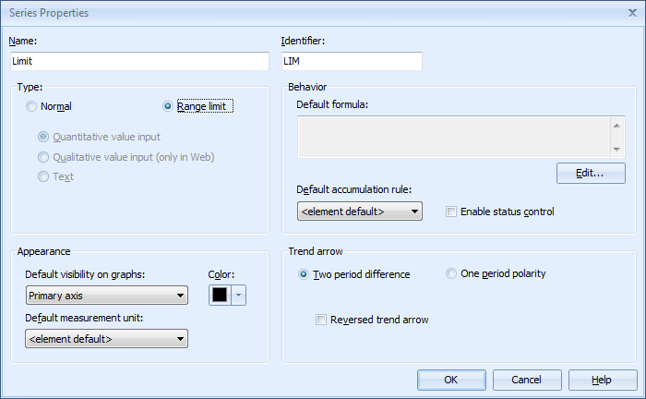646x399 pixels.
Task: Select the Normal type radio button
Action: pyautogui.click(x=33, y=106)
